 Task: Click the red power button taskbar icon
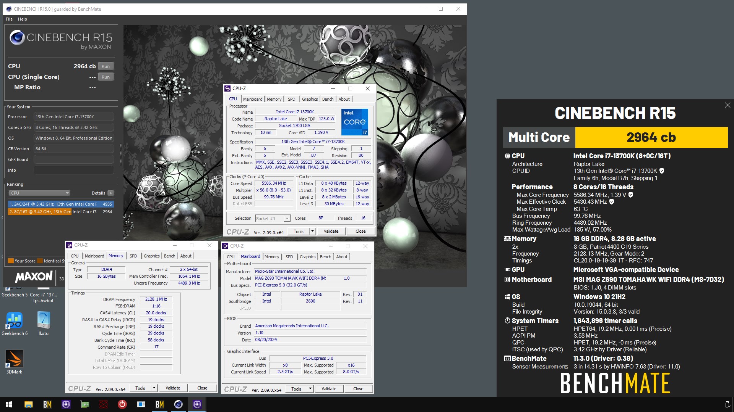122,404
